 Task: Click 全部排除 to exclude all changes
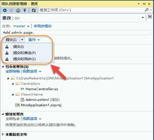pos(13,71)
